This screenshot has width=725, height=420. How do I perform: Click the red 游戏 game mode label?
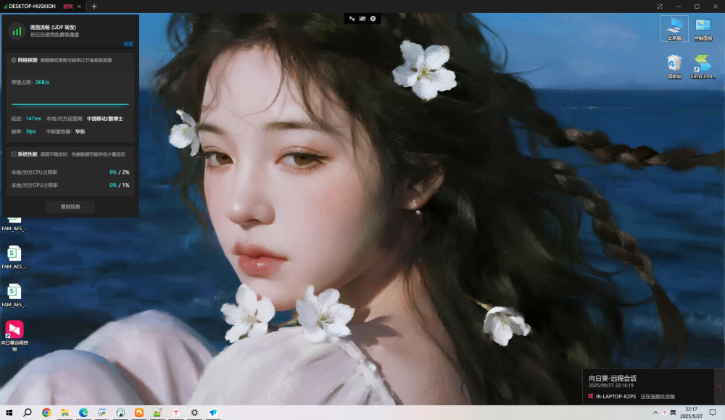pyautogui.click(x=68, y=7)
